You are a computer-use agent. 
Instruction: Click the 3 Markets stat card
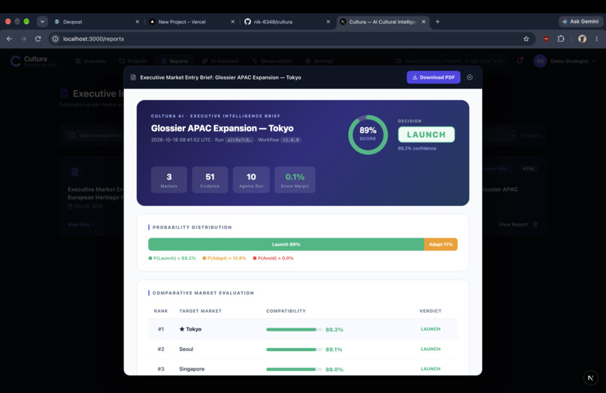point(169,180)
